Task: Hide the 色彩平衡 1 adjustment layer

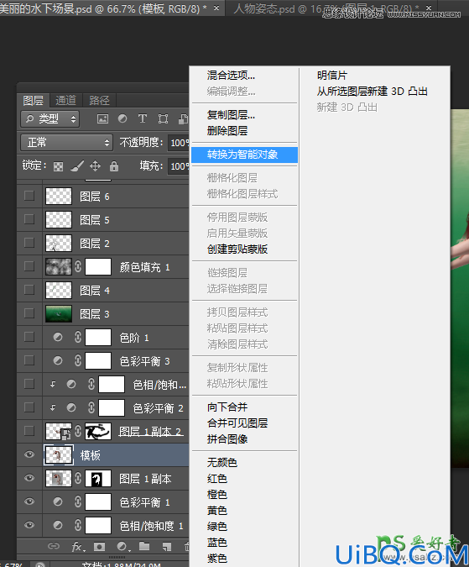Action: (29, 501)
